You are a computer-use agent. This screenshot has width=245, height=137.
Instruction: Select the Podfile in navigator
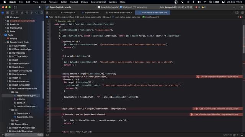coord(13,39)
